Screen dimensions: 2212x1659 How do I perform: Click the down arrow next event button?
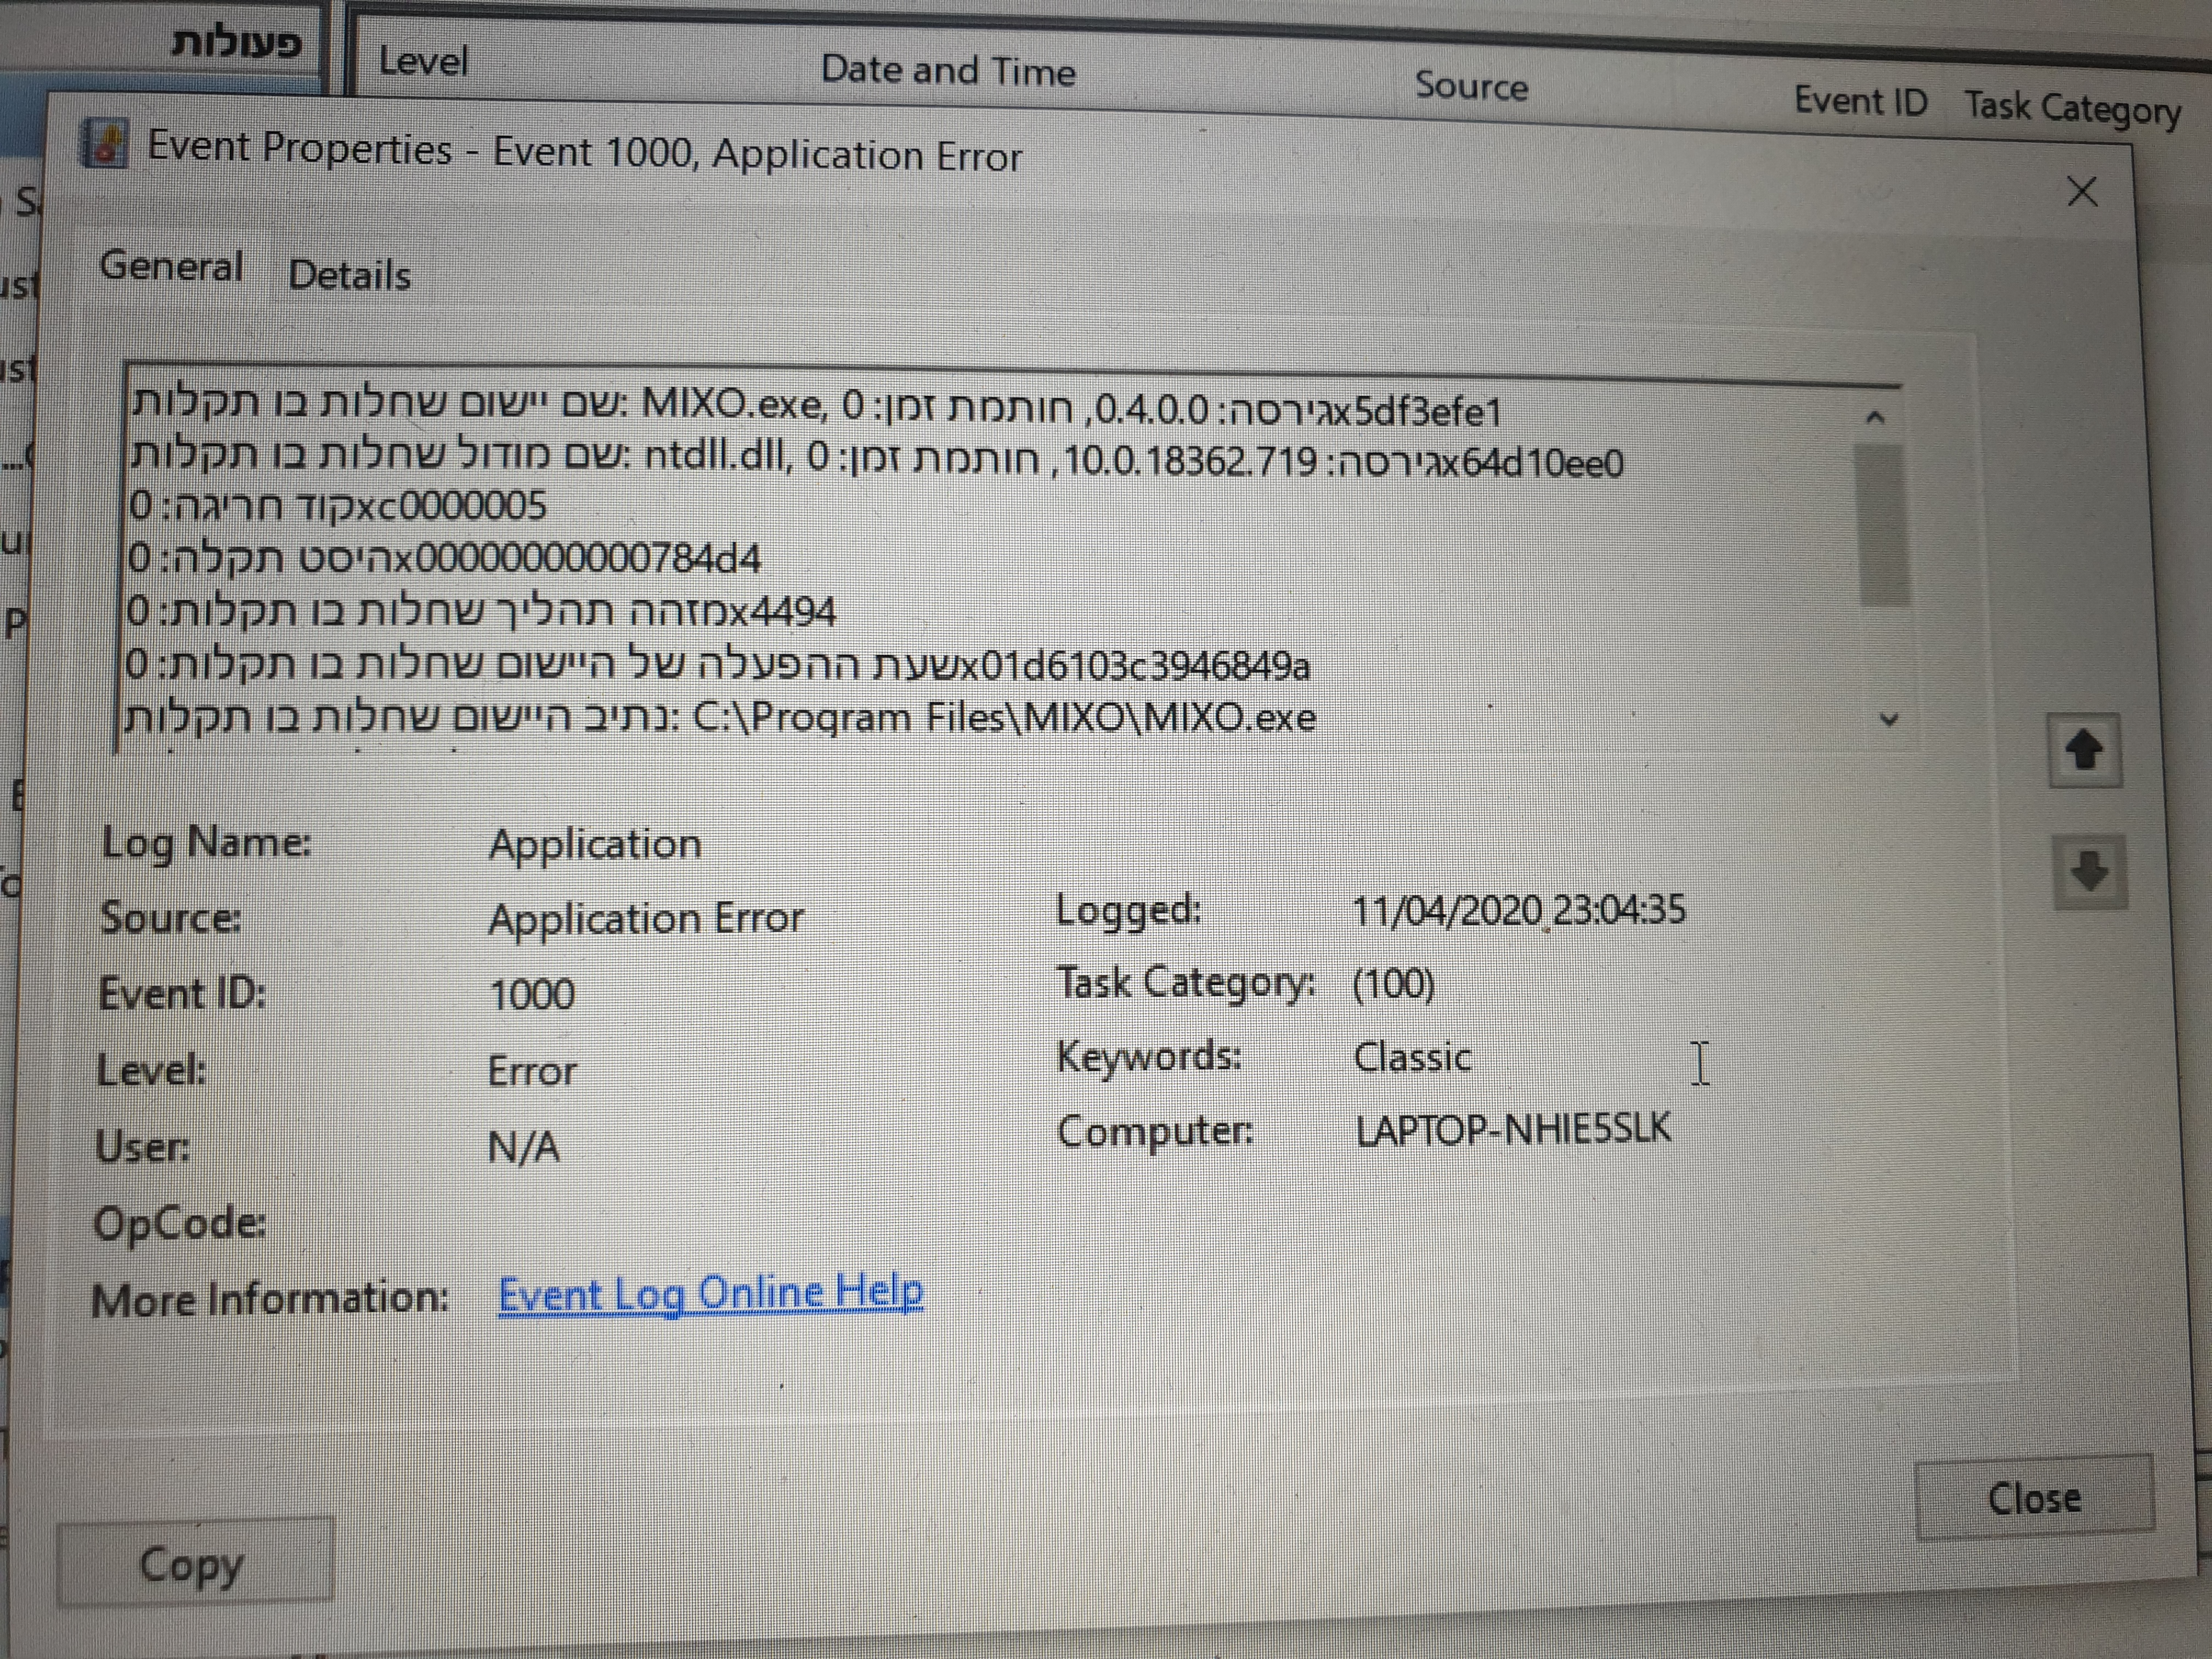2089,871
